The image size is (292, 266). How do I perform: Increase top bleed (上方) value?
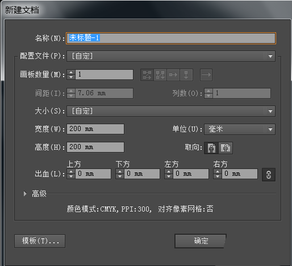71,172
